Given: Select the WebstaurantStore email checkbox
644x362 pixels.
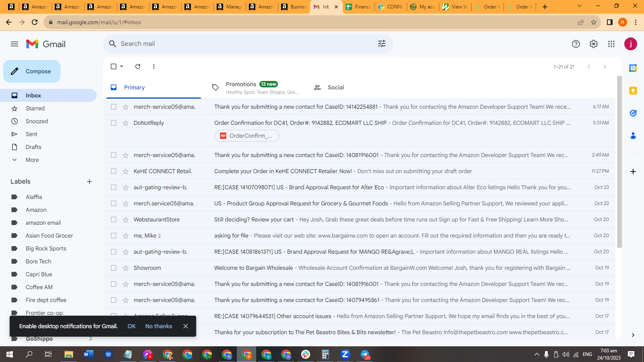Looking at the screenshot, I should pos(114,219).
